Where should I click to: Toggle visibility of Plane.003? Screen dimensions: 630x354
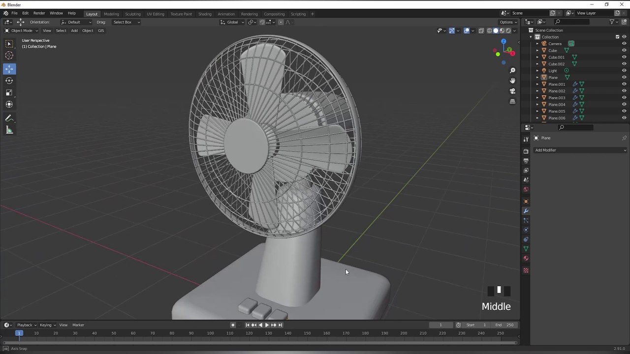click(x=624, y=97)
